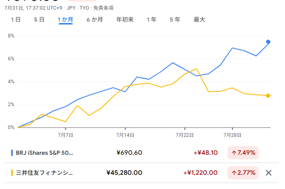
Task: Select the 1か月 range tab
Action: click(65, 19)
